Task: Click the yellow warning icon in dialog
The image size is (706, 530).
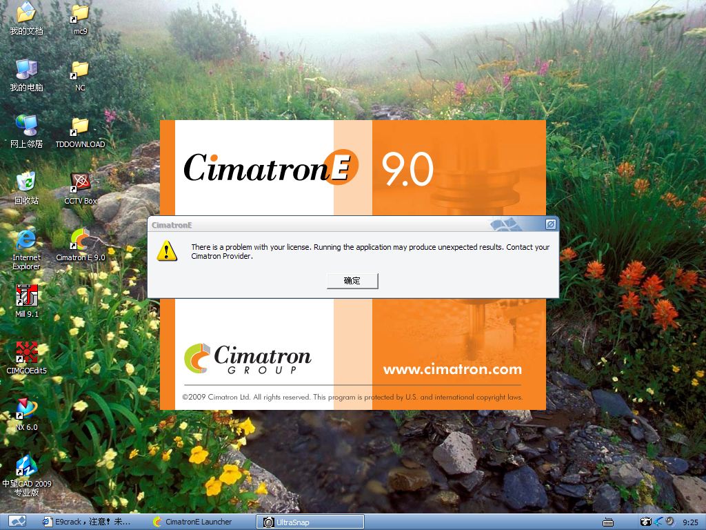Action: [167, 251]
